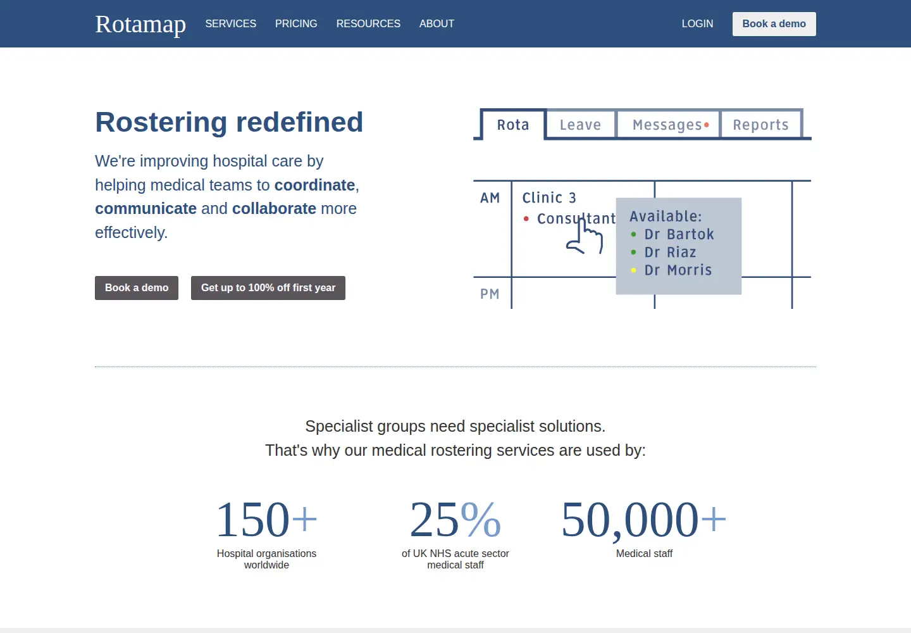Screen dimensions: 911x633
Task: Open the Services menu
Action: click(231, 23)
